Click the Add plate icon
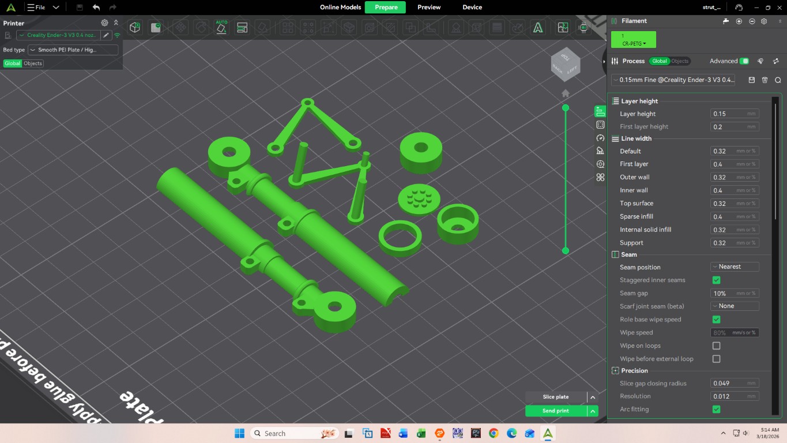The width and height of the screenshot is (787, 443). click(155, 28)
